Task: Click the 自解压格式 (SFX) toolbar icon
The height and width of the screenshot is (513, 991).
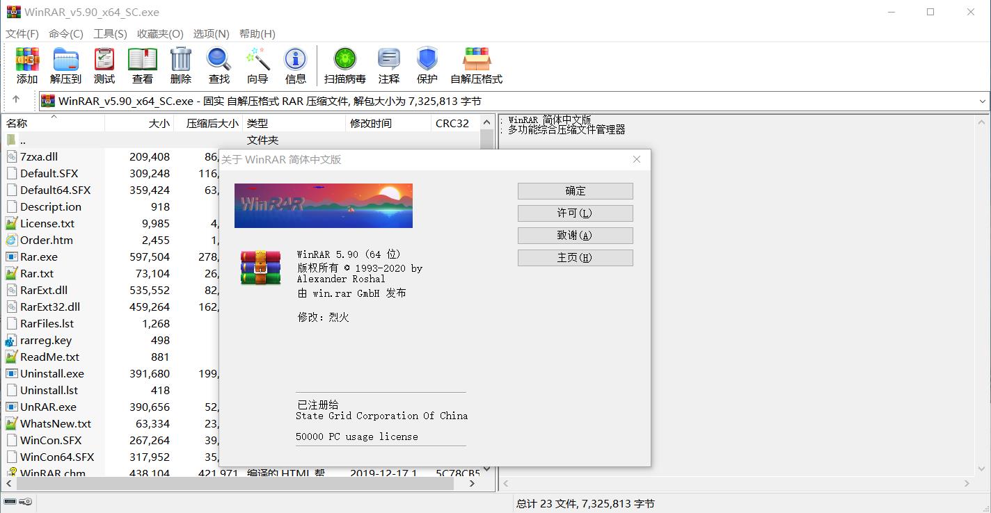Action: [x=477, y=60]
